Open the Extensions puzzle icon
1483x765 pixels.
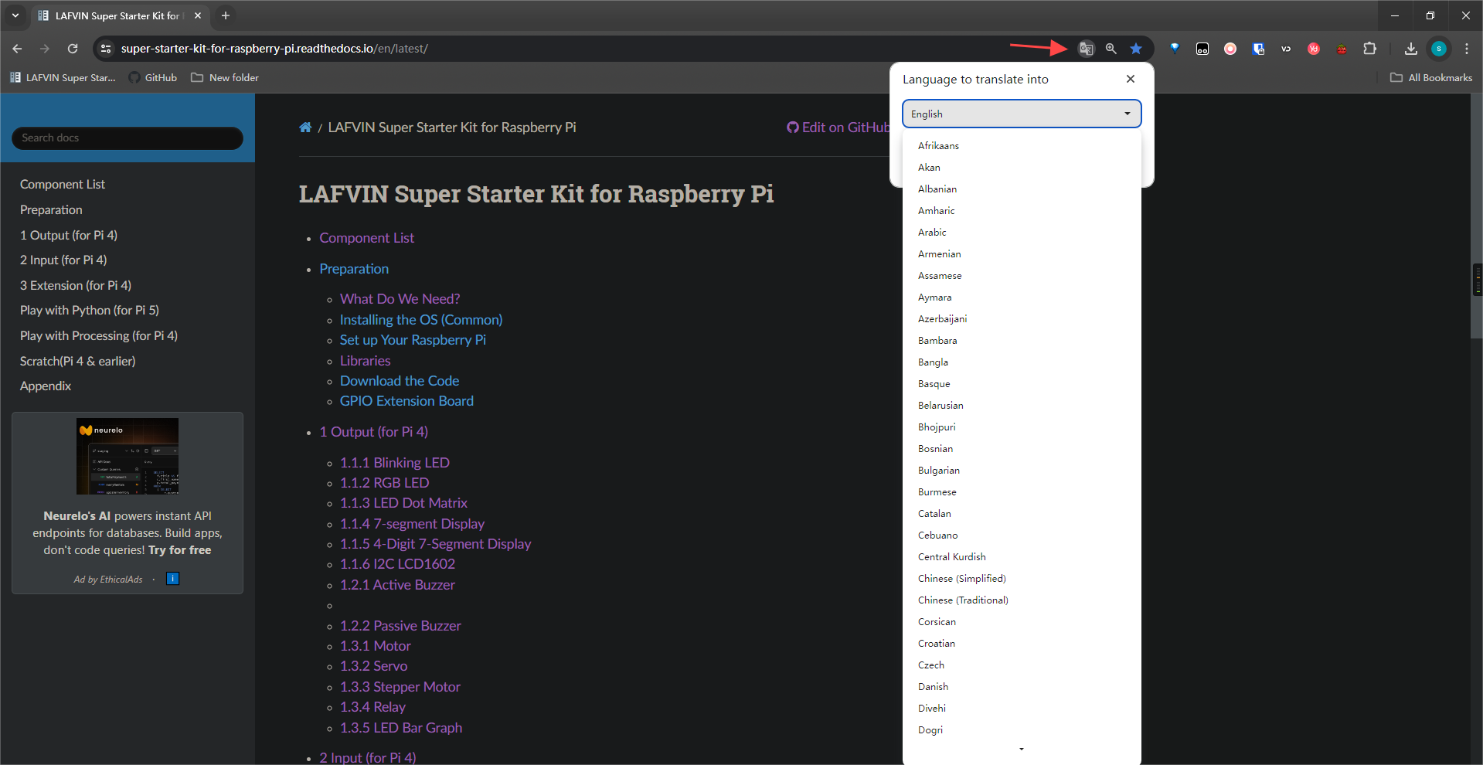(x=1369, y=49)
